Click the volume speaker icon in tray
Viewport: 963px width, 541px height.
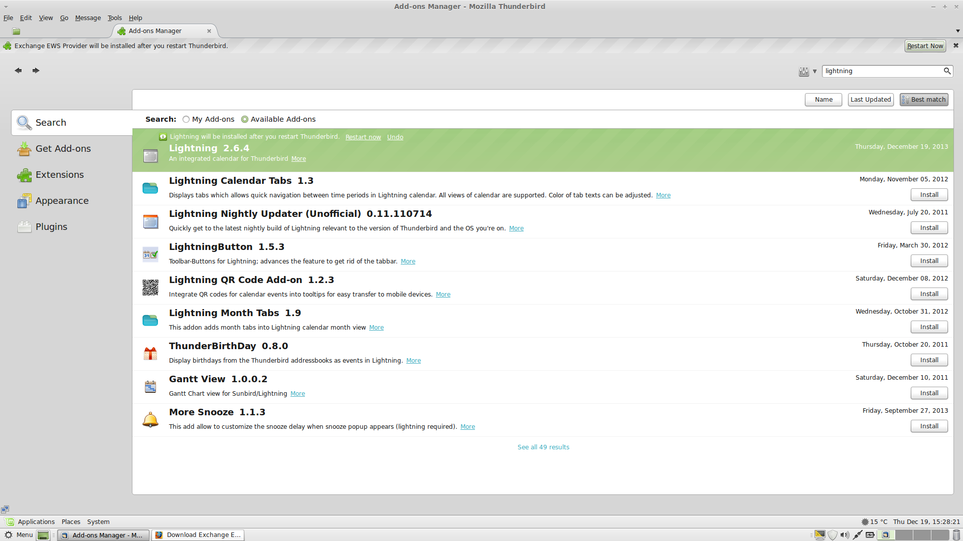(x=845, y=535)
